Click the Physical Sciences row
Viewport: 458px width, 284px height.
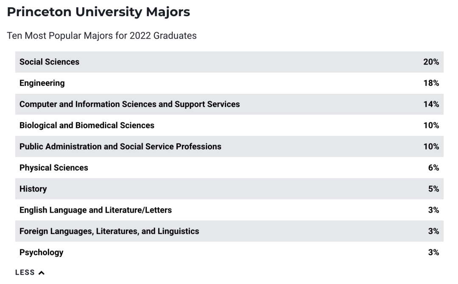(229, 168)
